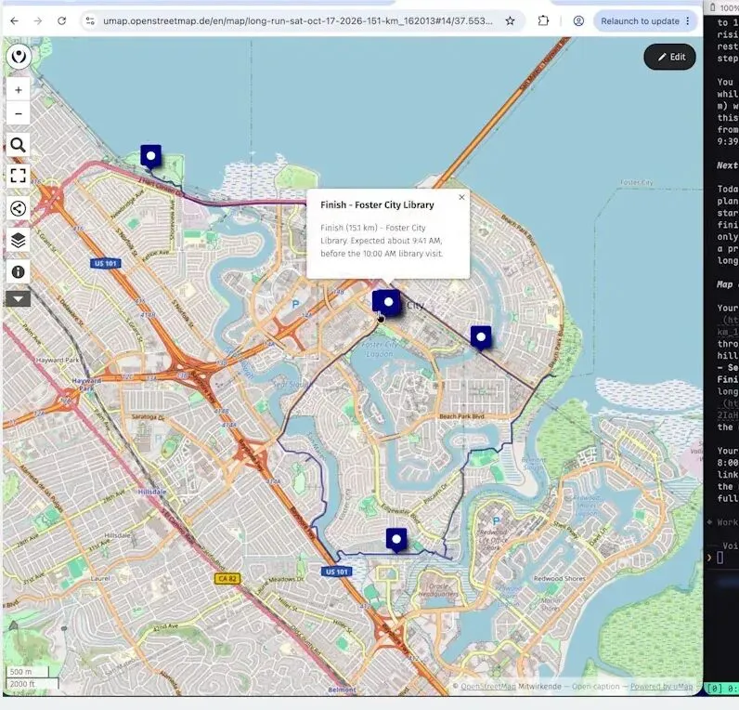The width and height of the screenshot is (739, 710).
Task: Select the southern marker near US 101
Action: pos(396,540)
